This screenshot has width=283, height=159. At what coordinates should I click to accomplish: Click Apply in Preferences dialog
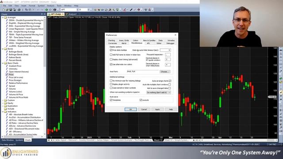[157, 110]
